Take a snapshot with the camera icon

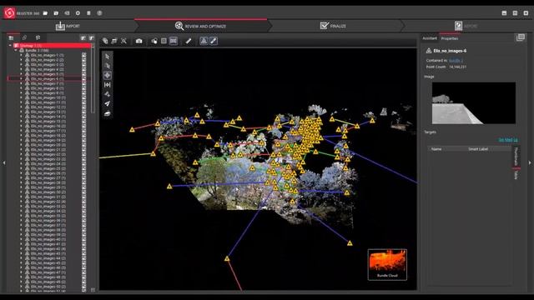click(x=139, y=41)
